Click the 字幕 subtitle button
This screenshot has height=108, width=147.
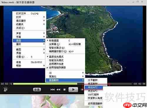pos(37,90)
